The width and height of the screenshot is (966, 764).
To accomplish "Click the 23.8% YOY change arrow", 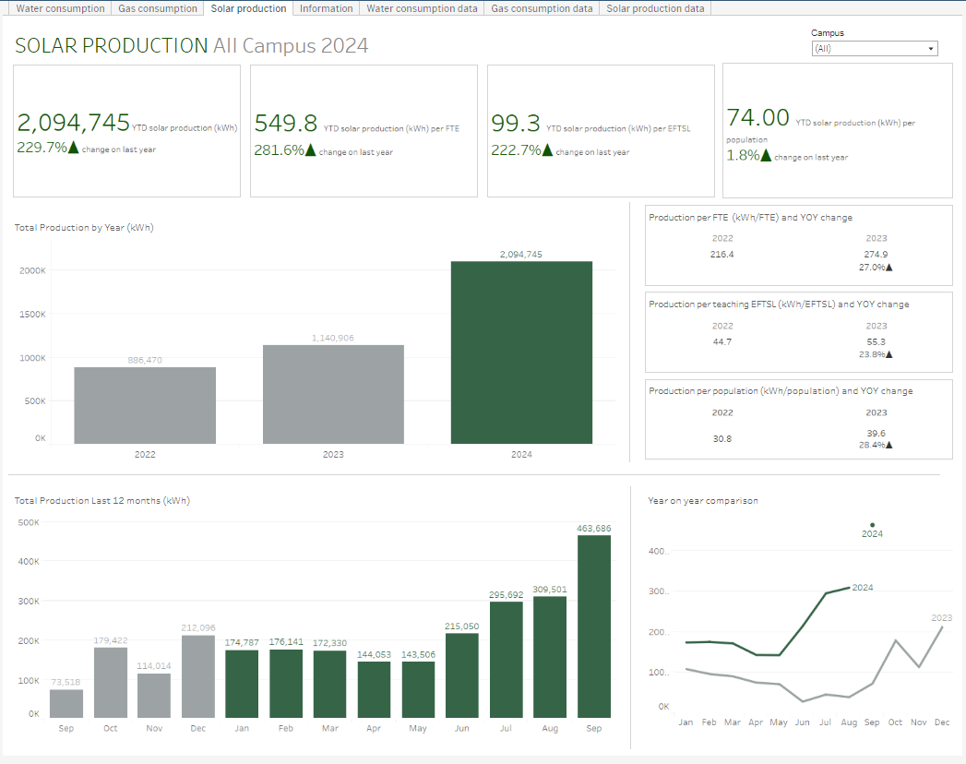I will tap(889, 354).
